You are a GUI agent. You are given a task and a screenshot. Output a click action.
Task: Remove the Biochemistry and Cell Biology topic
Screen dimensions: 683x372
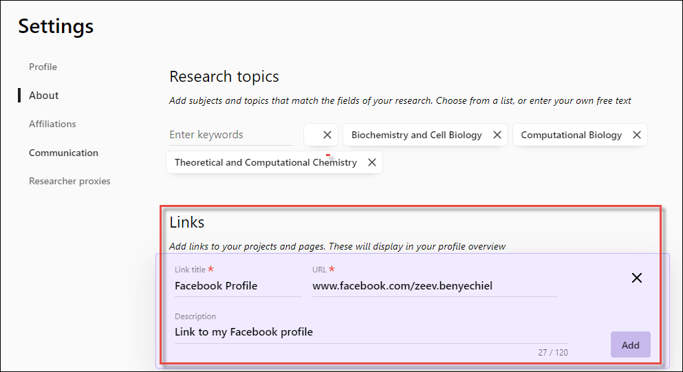click(x=497, y=135)
